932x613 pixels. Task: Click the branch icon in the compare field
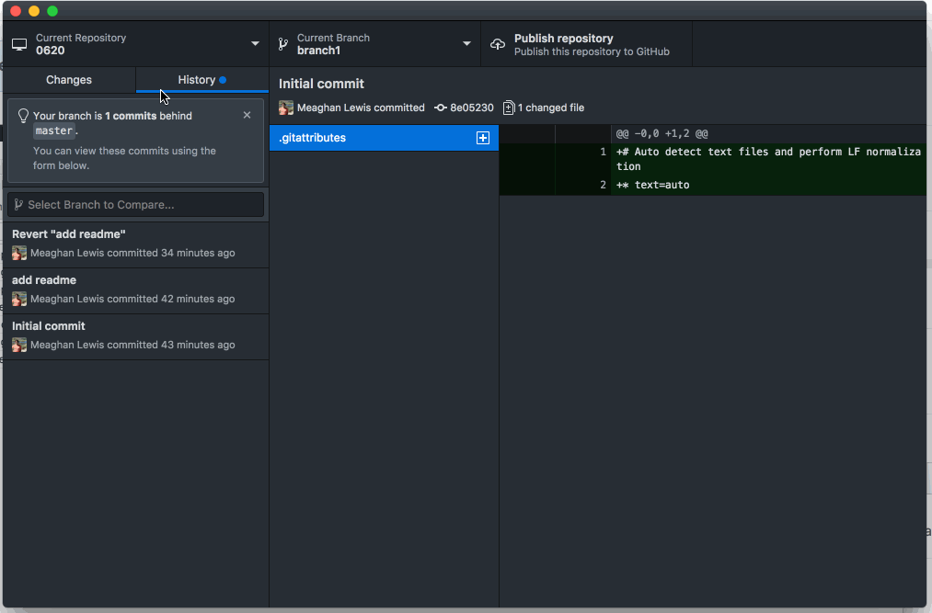click(x=18, y=204)
